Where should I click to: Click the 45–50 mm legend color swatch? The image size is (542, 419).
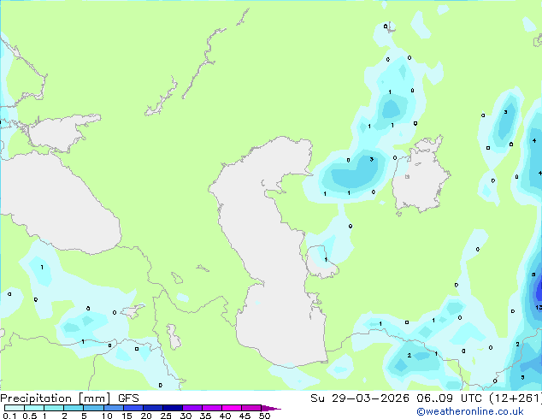[x=251, y=408]
